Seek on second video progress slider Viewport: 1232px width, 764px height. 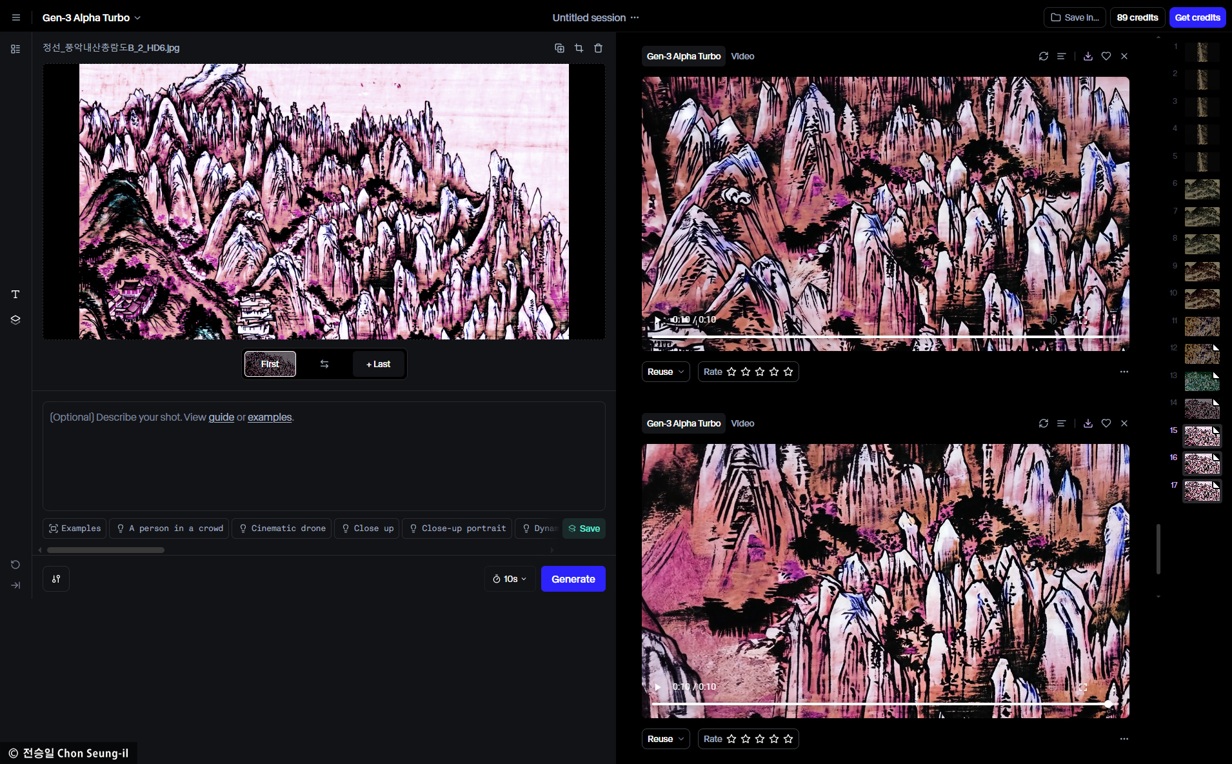coord(884,704)
